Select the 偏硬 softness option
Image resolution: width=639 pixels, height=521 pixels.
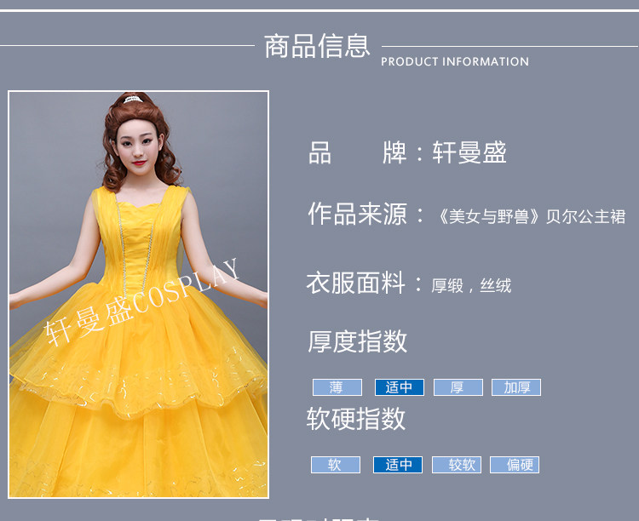pyautogui.click(x=515, y=464)
